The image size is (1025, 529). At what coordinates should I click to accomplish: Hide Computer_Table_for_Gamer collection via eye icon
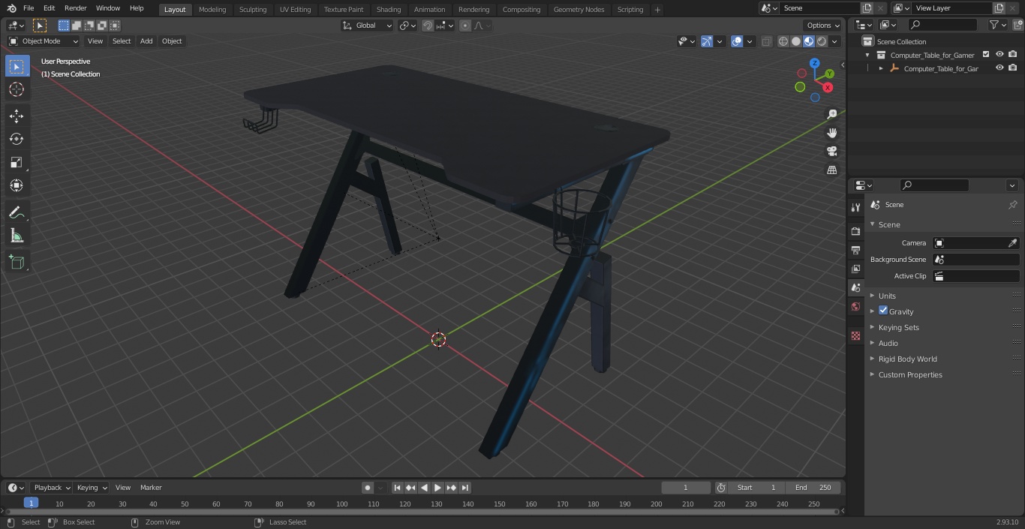click(x=999, y=54)
